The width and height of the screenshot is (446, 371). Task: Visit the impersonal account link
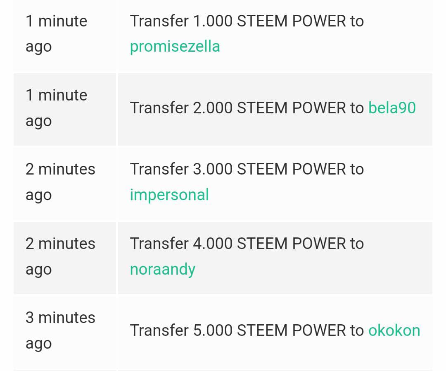point(169,195)
